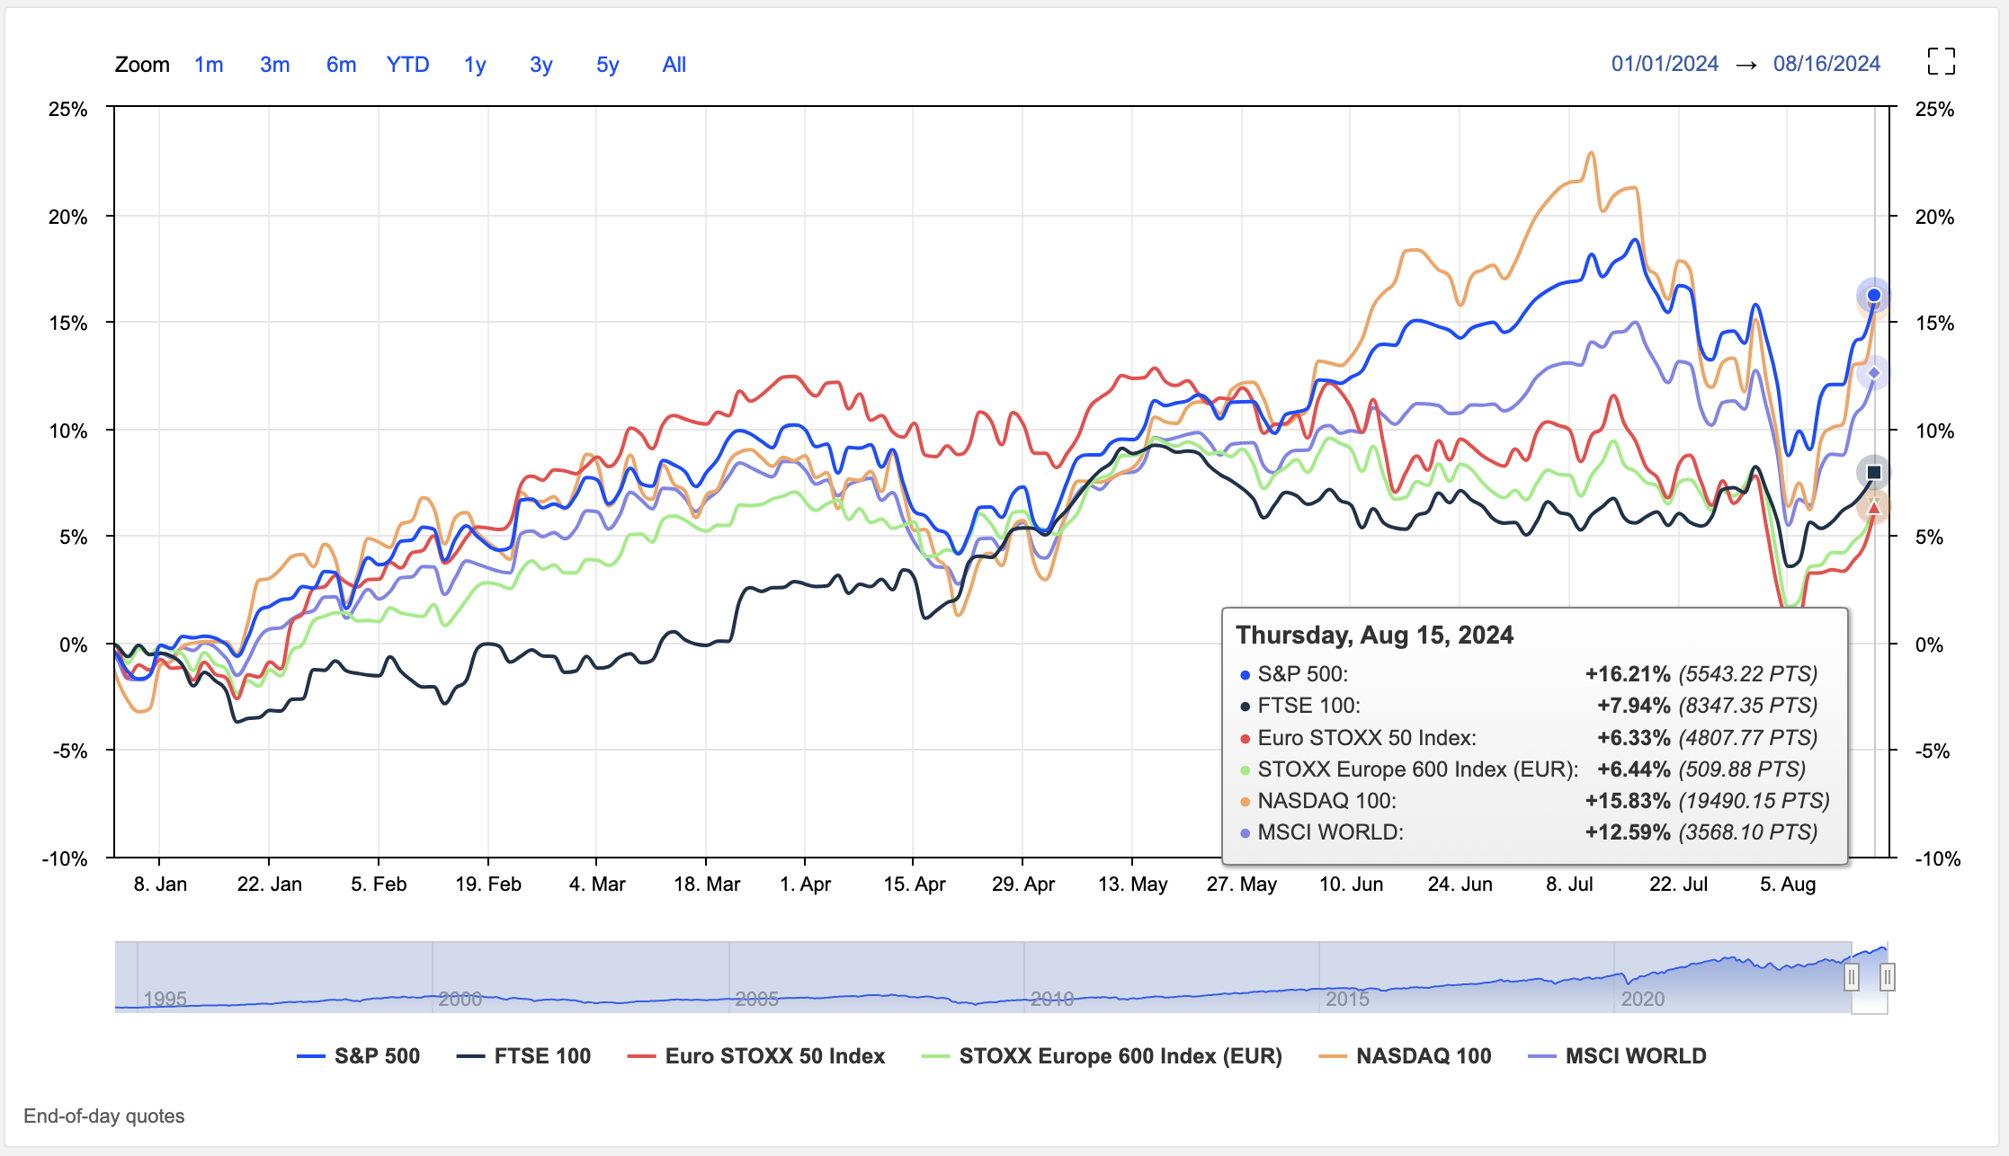Click the FTSE 100 +7.94% tooltip value

[1634, 706]
